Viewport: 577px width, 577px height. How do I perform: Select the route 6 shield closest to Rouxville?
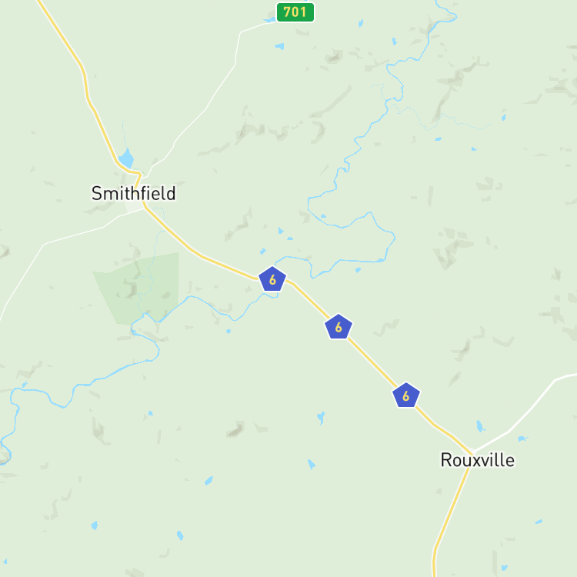coord(406,395)
